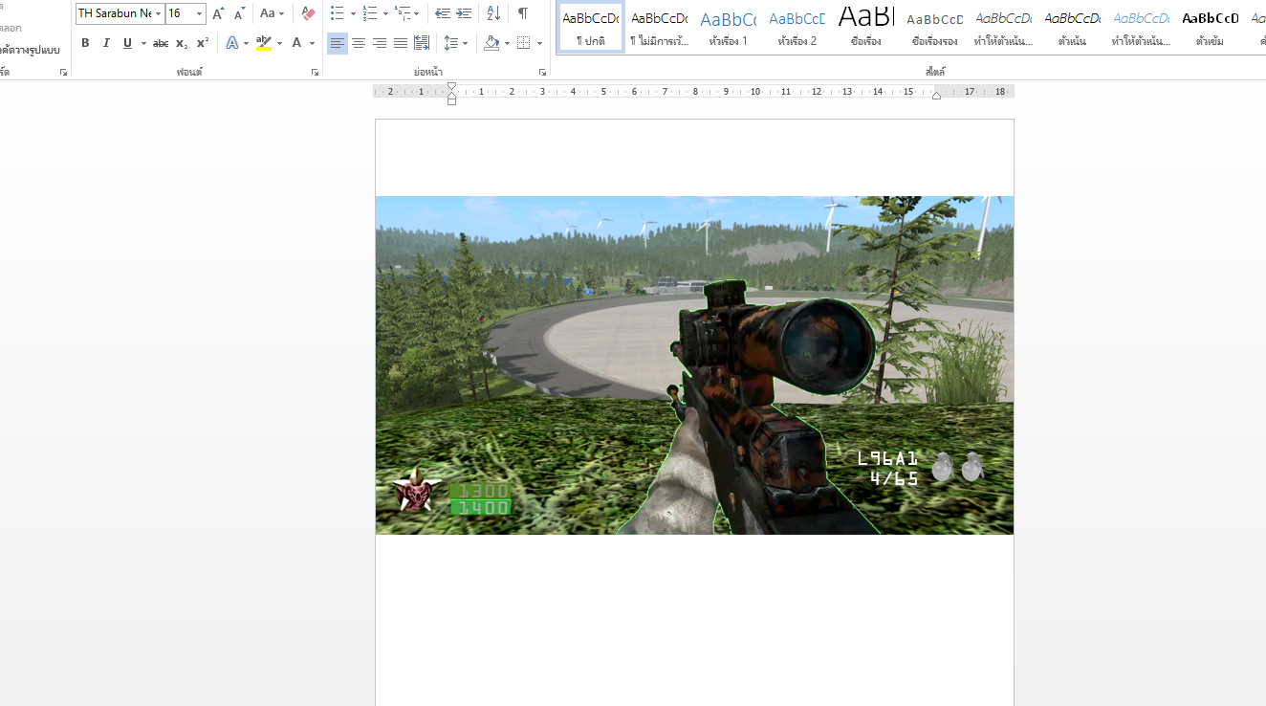The height and width of the screenshot is (706, 1266).
Task: Apply the หัวเรื่อง 2 style
Action: tap(797, 27)
